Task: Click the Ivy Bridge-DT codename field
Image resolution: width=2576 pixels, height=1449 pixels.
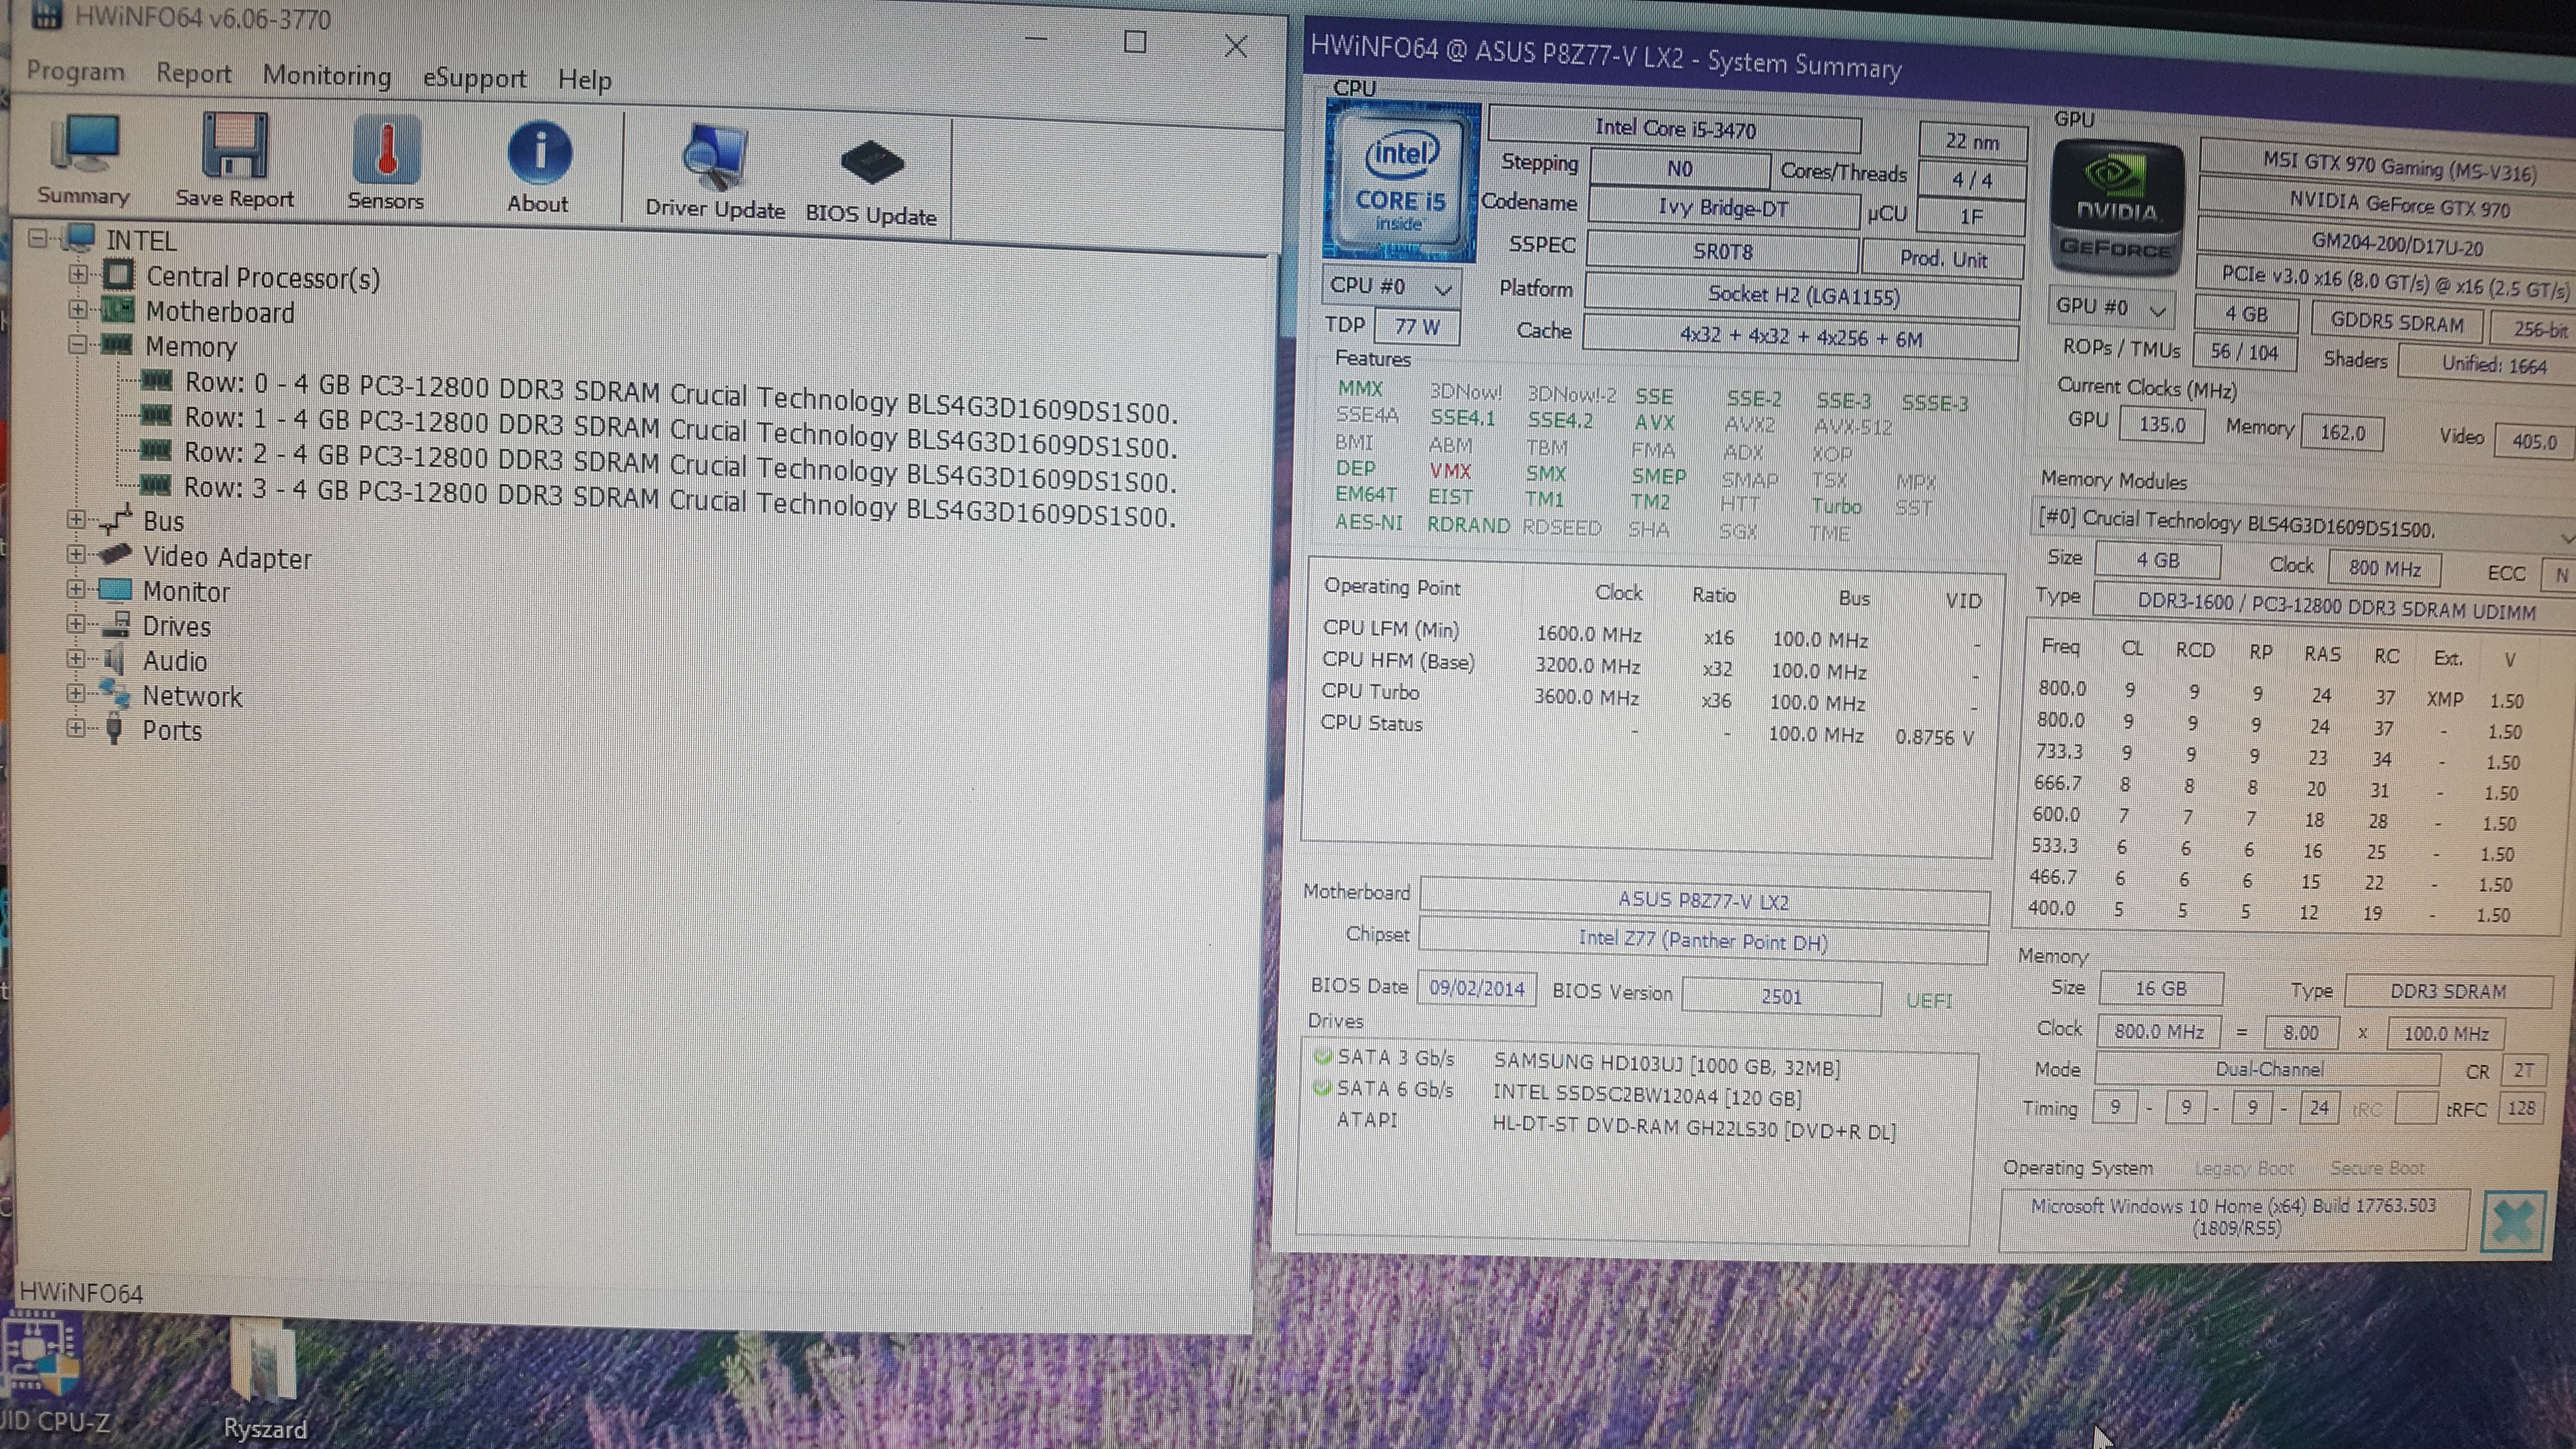Action: coord(1723,208)
